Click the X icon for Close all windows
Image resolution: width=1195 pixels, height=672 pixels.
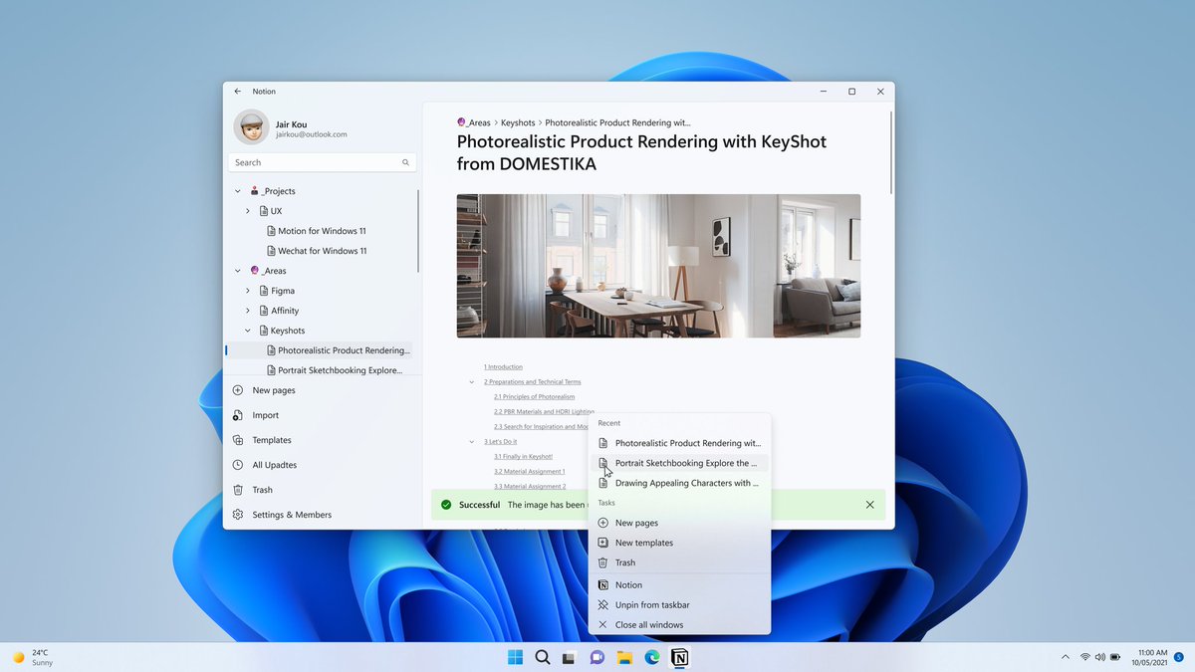pos(602,625)
